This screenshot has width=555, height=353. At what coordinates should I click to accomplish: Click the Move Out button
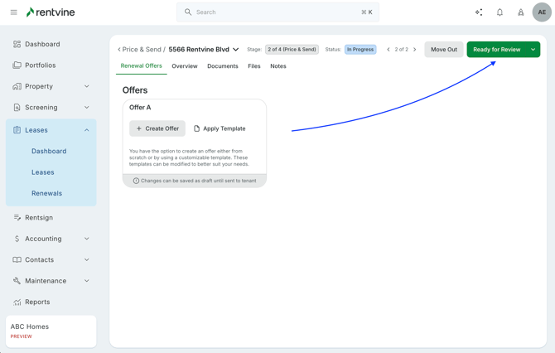(x=443, y=50)
